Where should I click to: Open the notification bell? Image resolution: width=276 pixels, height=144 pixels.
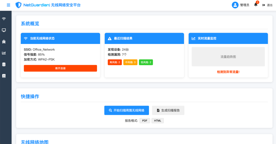pos(256,5)
